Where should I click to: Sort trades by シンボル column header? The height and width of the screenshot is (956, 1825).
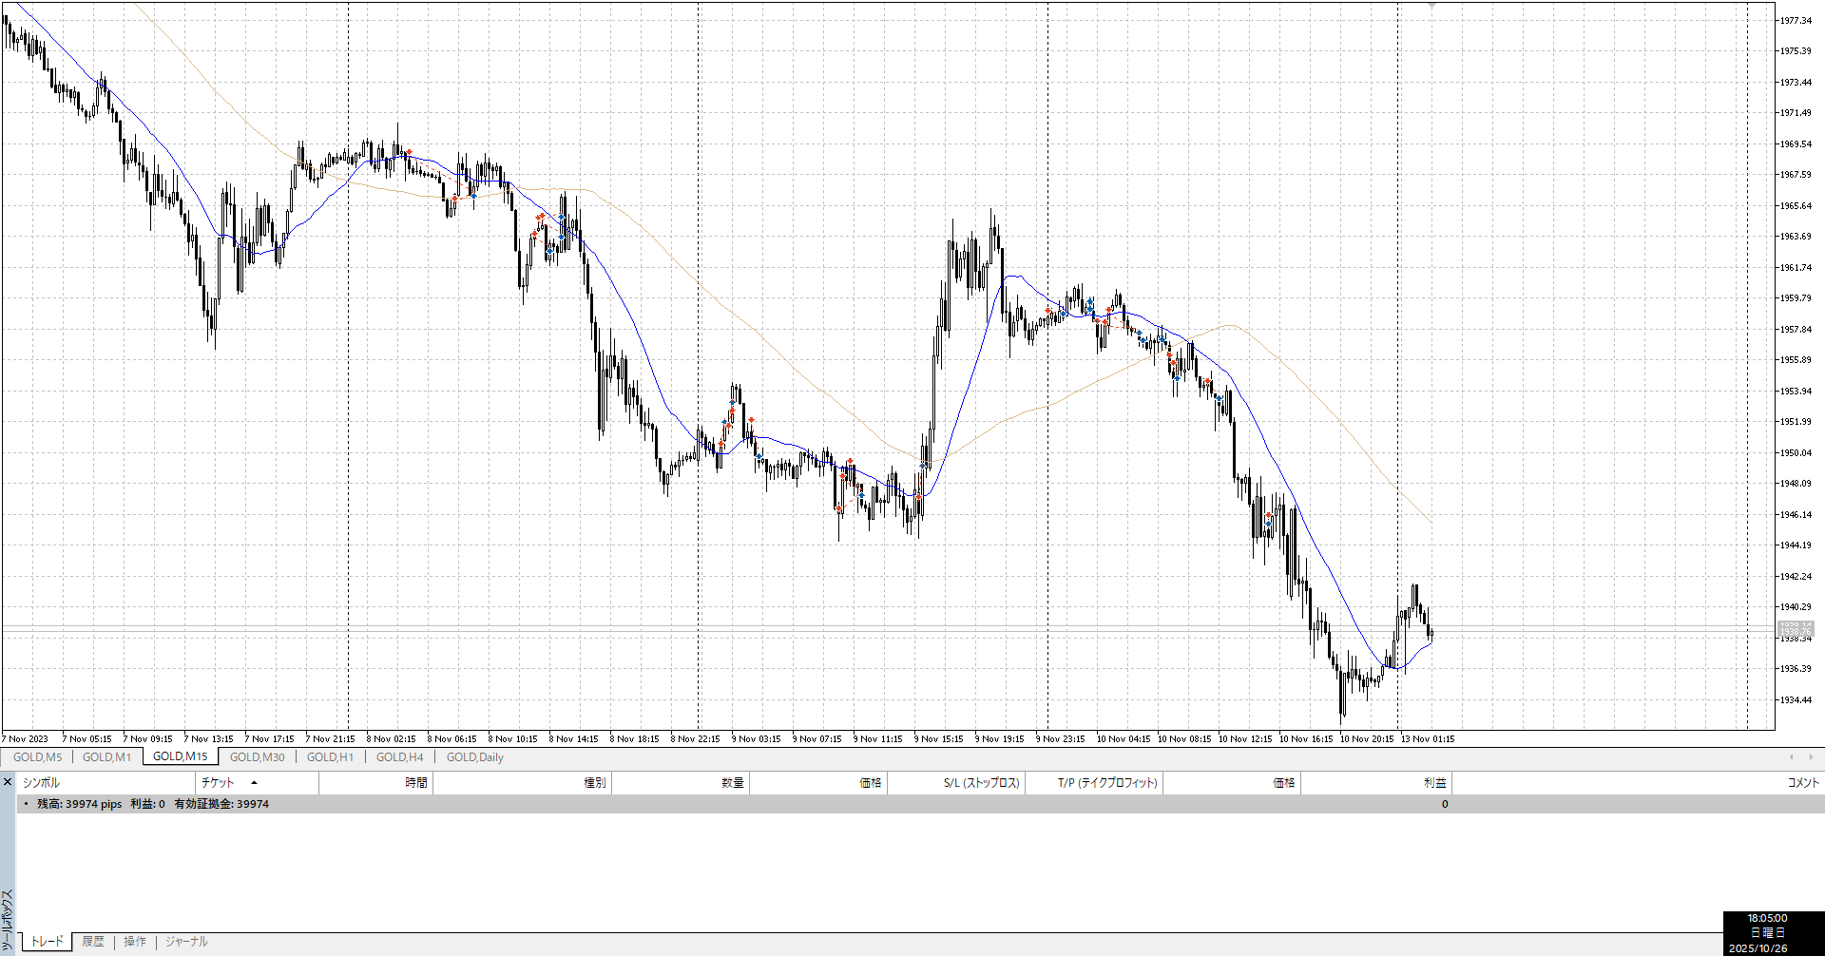[x=42, y=783]
